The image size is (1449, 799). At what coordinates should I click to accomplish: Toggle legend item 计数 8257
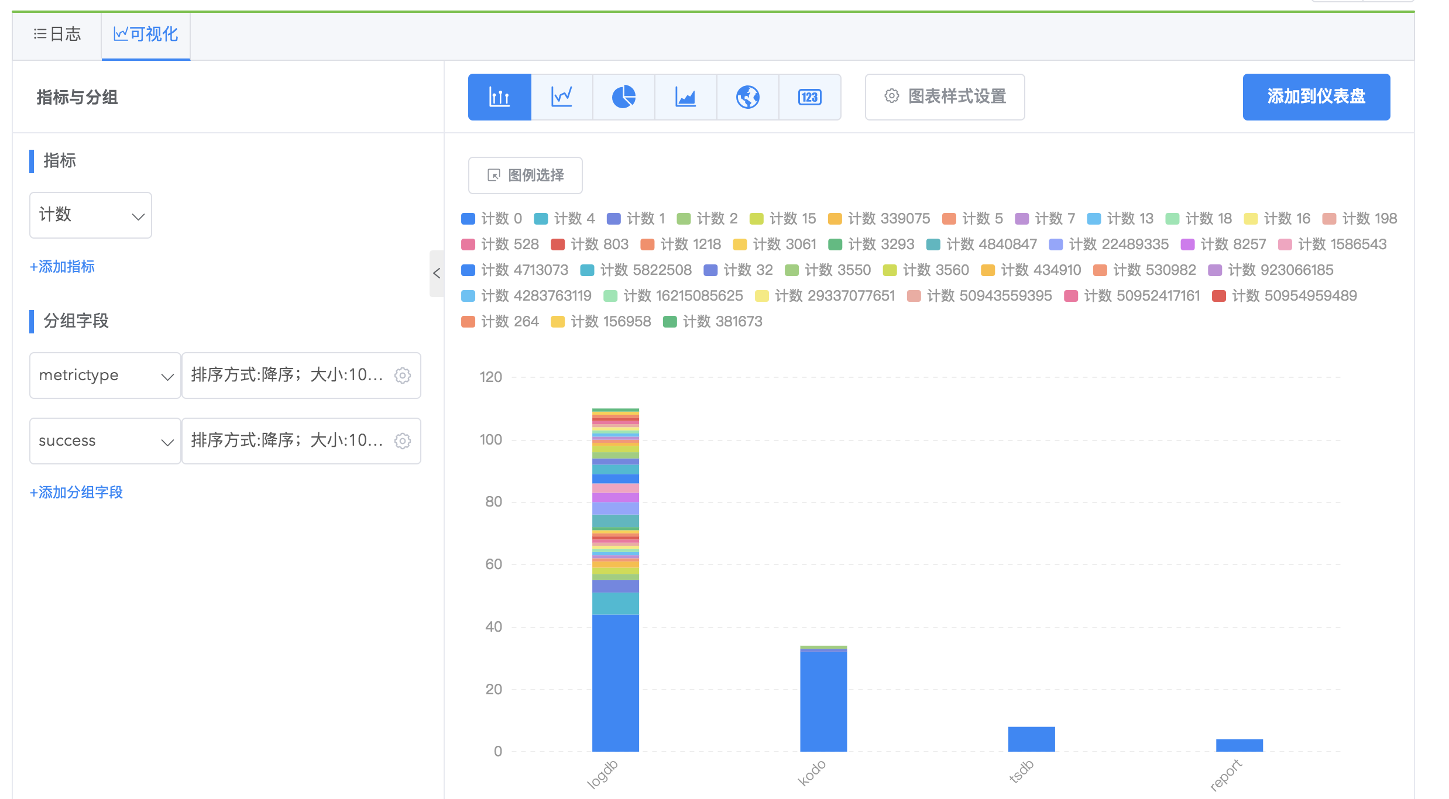coord(1224,244)
